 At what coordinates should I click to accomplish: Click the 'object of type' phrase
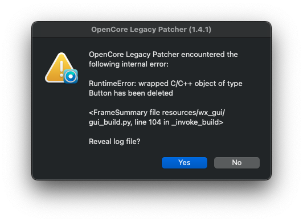[218, 84]
